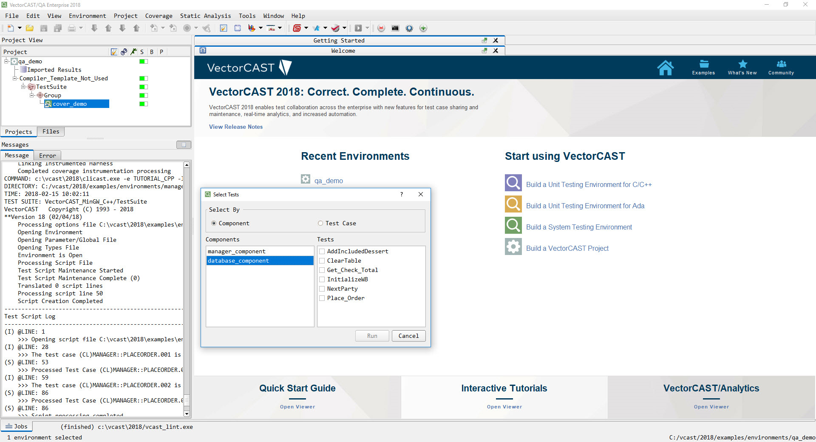Collapse the TestSuite tree node

pyautogui.click(x=23, y=87)
